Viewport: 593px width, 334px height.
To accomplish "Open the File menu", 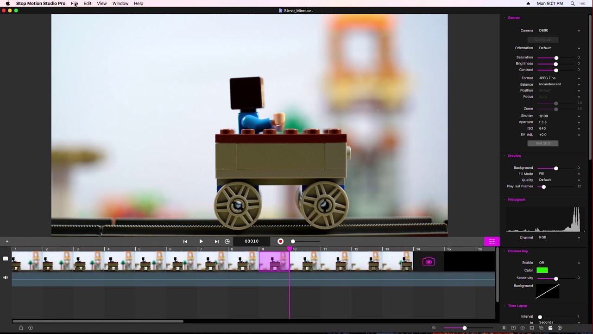I will 74,3.
